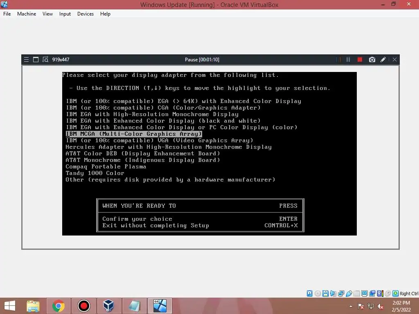Select the pencil draw tool in recorder bar
Viewport: 419px width, 314px height.
click(383, 60)
